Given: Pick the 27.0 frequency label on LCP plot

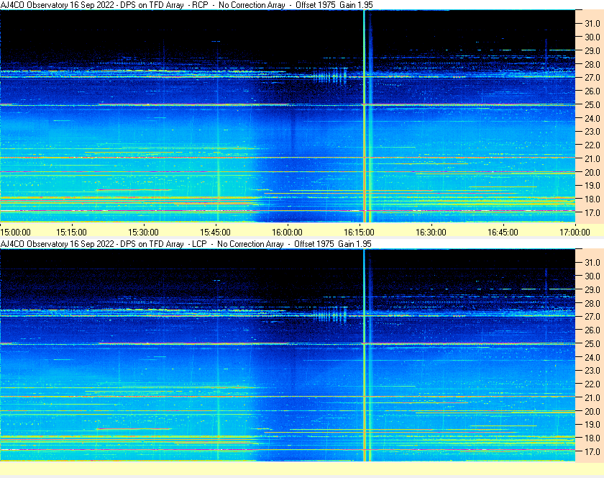Looking at the screenshot, I should [592, 316].
